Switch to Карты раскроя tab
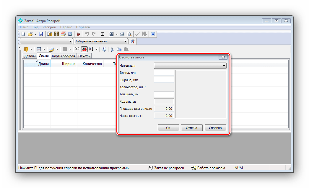 point(64,56)
